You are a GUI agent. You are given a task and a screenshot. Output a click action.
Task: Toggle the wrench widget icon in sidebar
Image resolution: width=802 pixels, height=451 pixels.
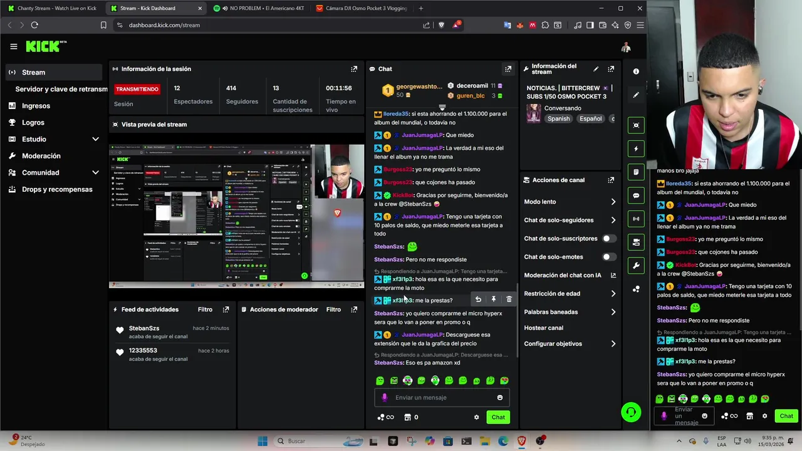(x=636, y=266)
